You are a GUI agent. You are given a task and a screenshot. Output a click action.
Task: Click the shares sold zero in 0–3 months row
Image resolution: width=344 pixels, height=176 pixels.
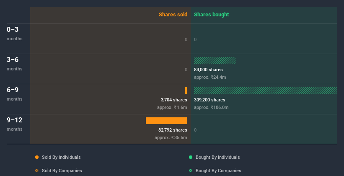point(186,39)
